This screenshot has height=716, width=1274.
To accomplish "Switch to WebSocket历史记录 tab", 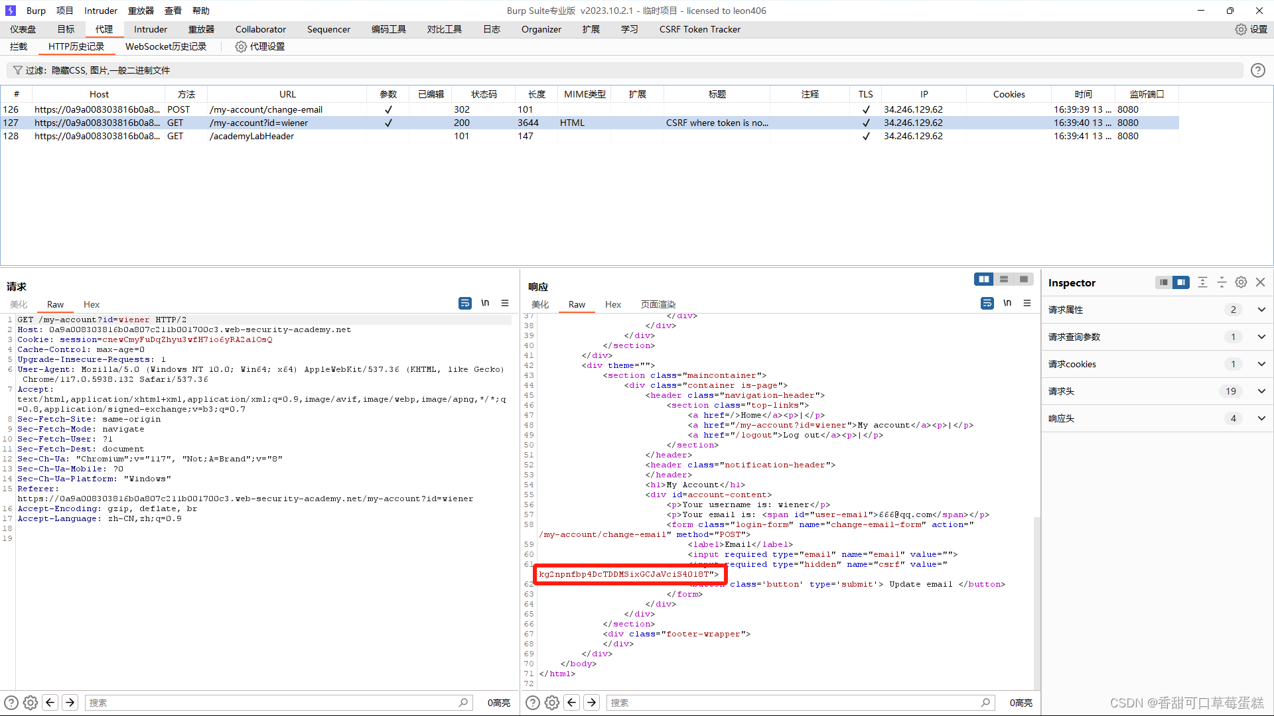I will [x=166, y=46].
